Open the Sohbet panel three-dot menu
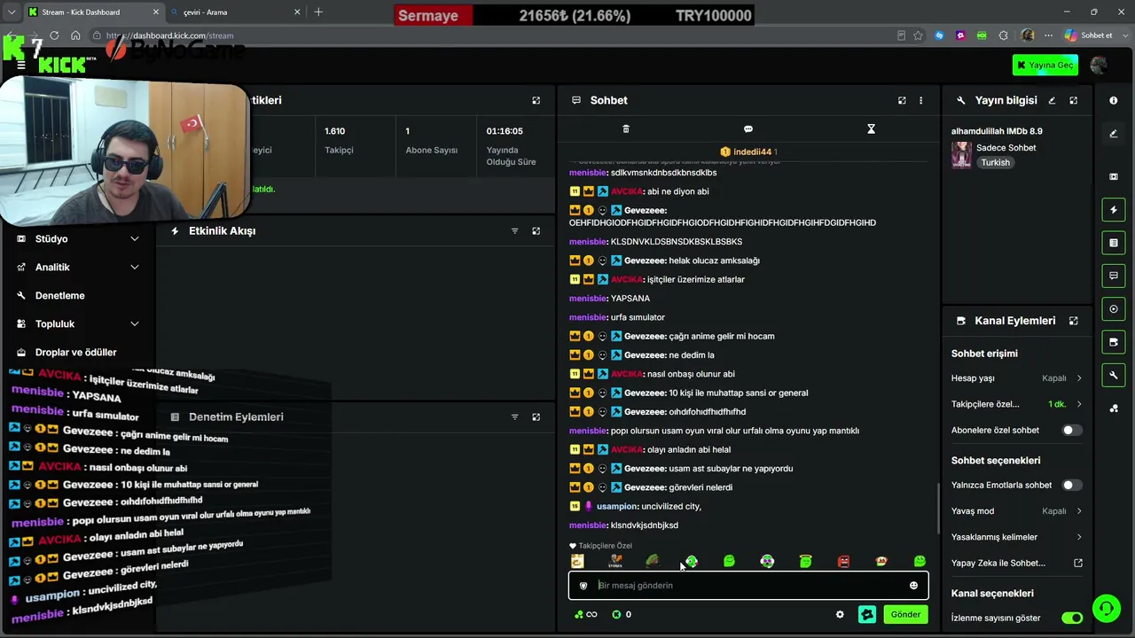The width and height of the screenshot is (1135, 638). (x=920, y=100)
